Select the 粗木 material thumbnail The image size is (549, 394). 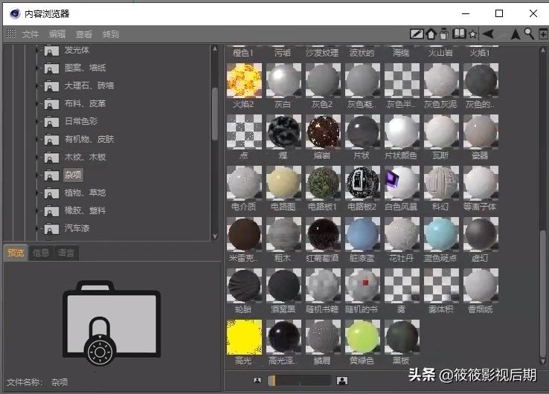283,234
